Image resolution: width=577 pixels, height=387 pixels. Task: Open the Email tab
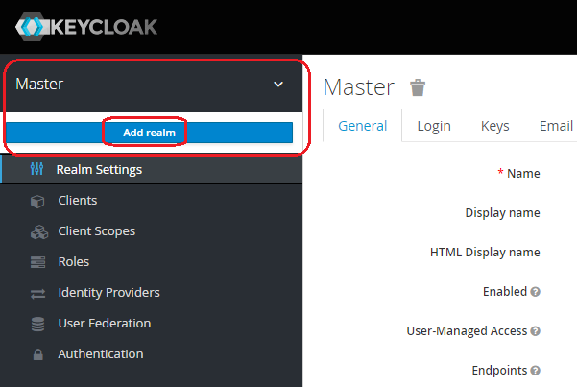pyautogui.click(x=556, y=126)
